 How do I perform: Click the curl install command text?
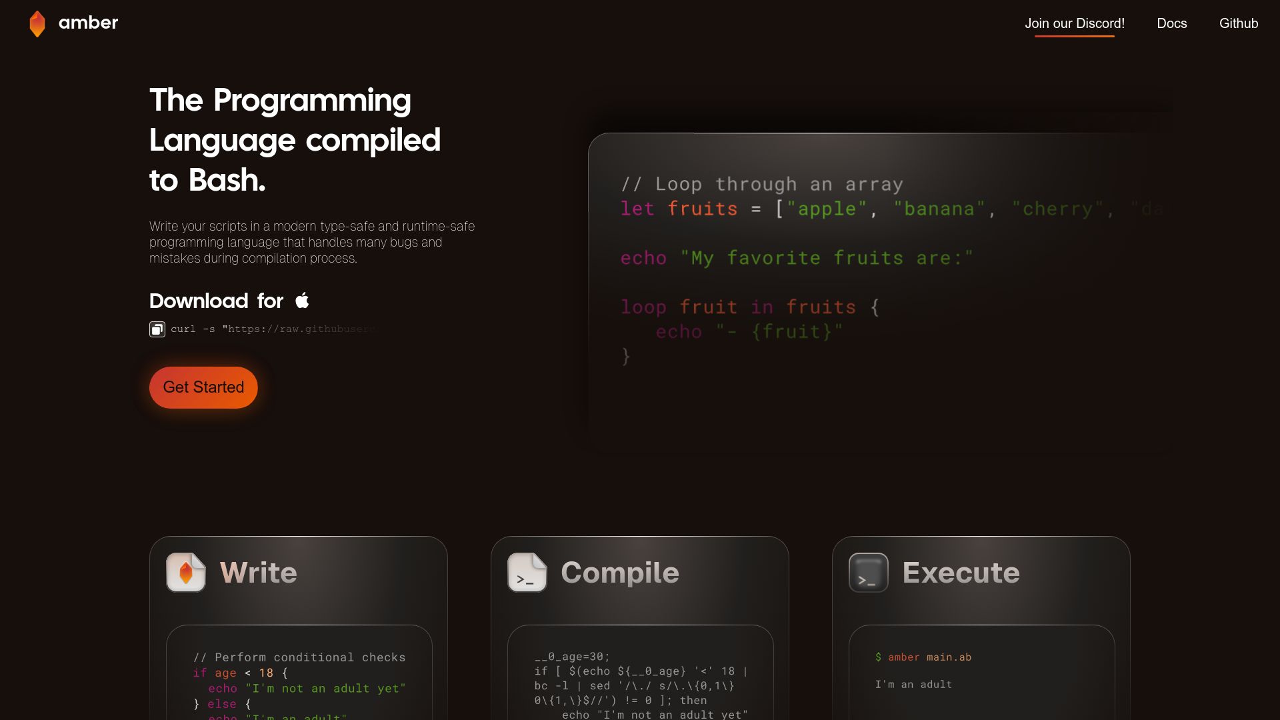click(273, 329)
